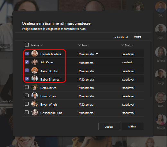
Task: Select the name Babar Shames
Action: (x=50, y=80)
